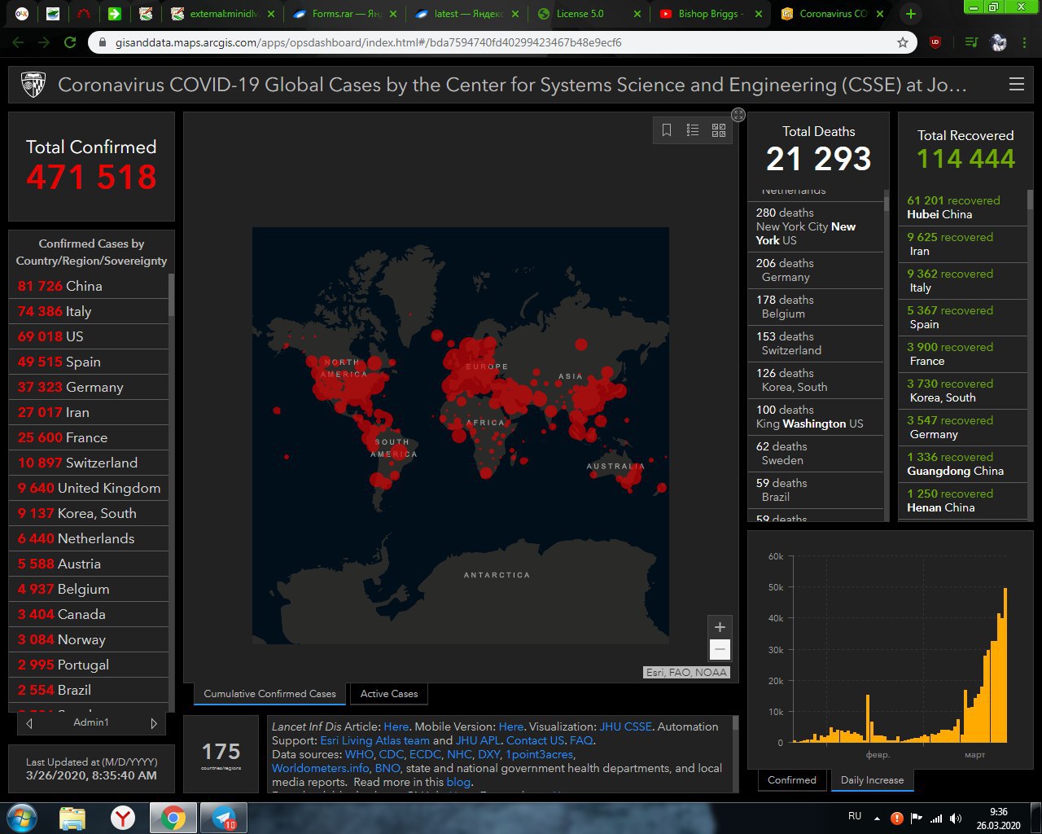Open a new browser tab

pyautogui.click(x=911, y=14)
